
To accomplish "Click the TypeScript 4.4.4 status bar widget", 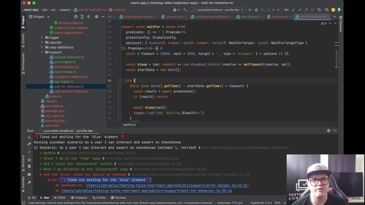I will click(x=261, y=203).
